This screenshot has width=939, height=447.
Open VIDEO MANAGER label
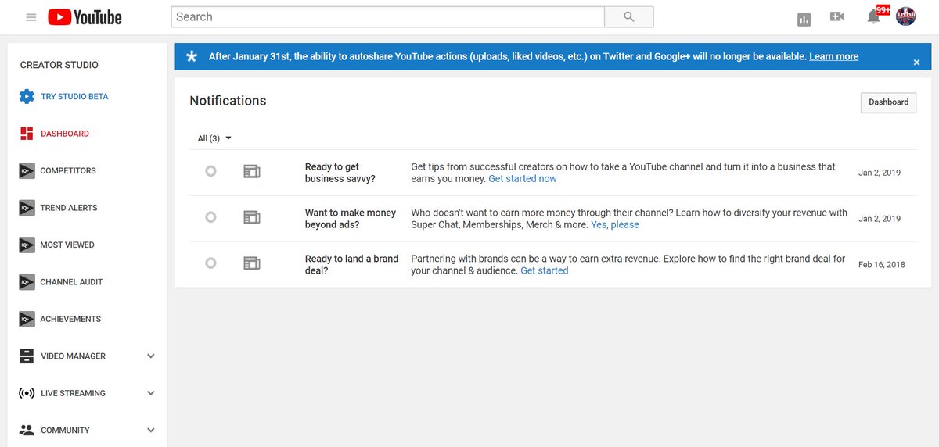point(73,356)
